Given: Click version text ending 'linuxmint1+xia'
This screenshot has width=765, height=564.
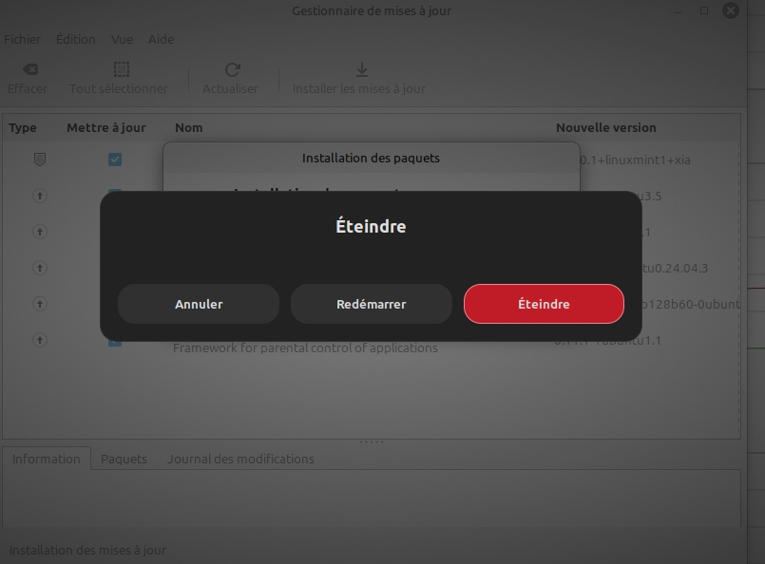Looking at the screenshot, I should 635,160.
